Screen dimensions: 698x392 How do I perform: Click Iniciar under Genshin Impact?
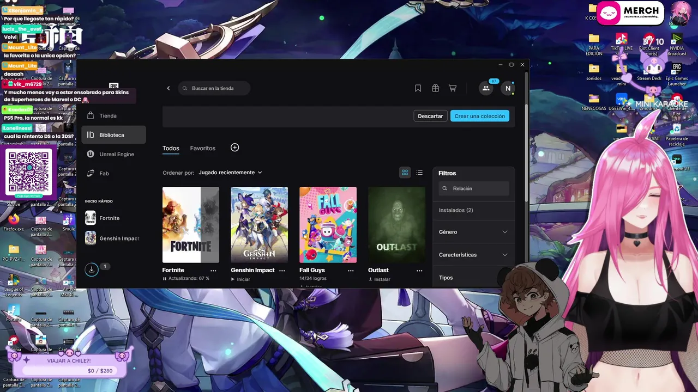point(240,279)
